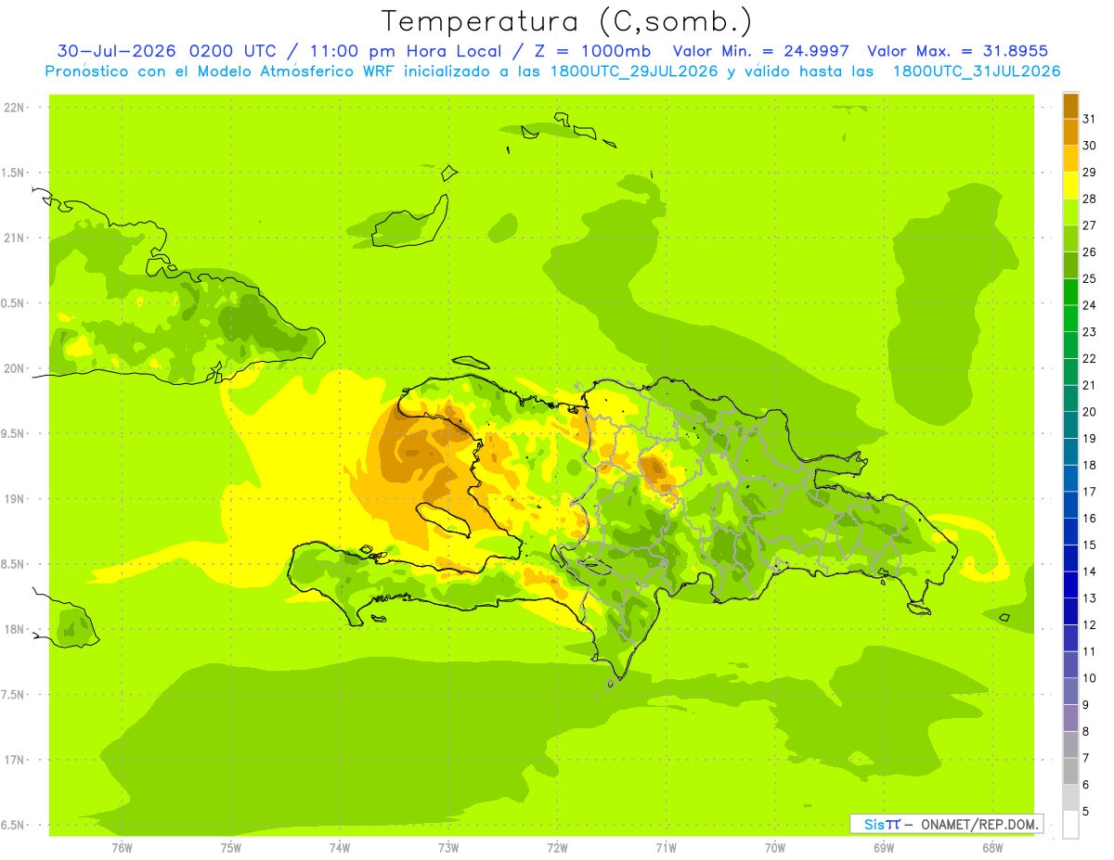Click the '69W' longitude label

point(884,848)
